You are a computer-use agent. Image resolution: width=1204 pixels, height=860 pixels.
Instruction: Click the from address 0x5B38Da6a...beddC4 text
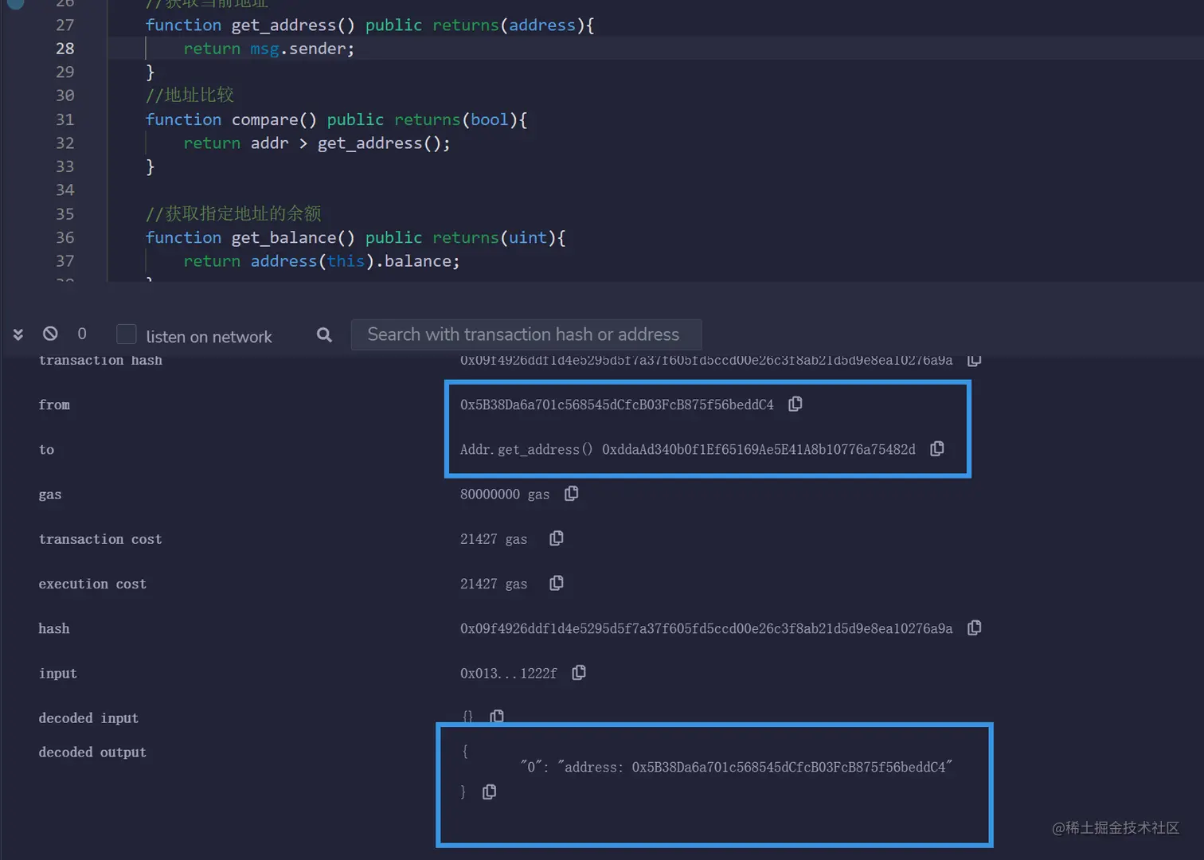click(x=617, y=405)
